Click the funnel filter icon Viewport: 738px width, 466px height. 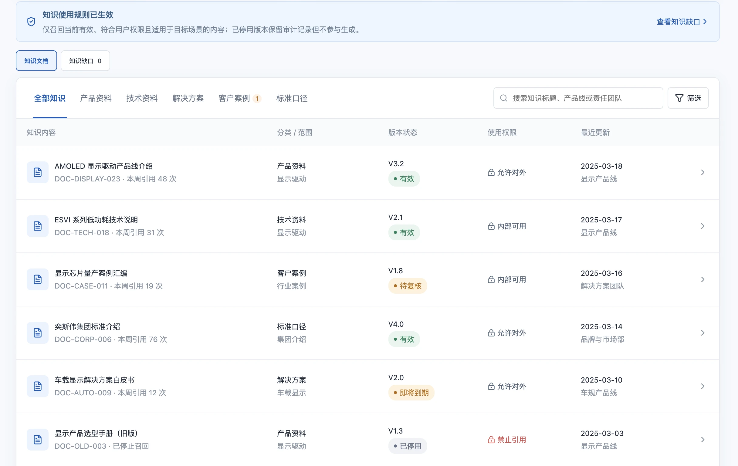click(679, 98)
